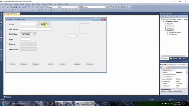
Task: Switch to the Team Explorer tab
Action: [174, 59]
